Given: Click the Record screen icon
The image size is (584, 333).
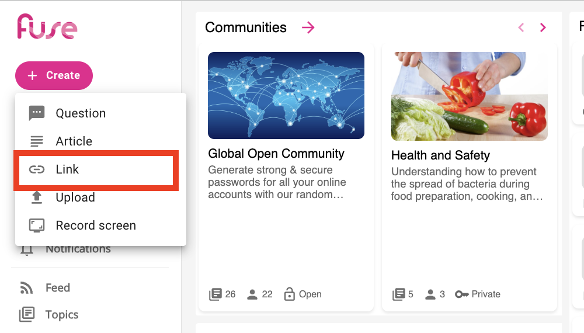Looking at the screenshot, I should coord(37,226).
